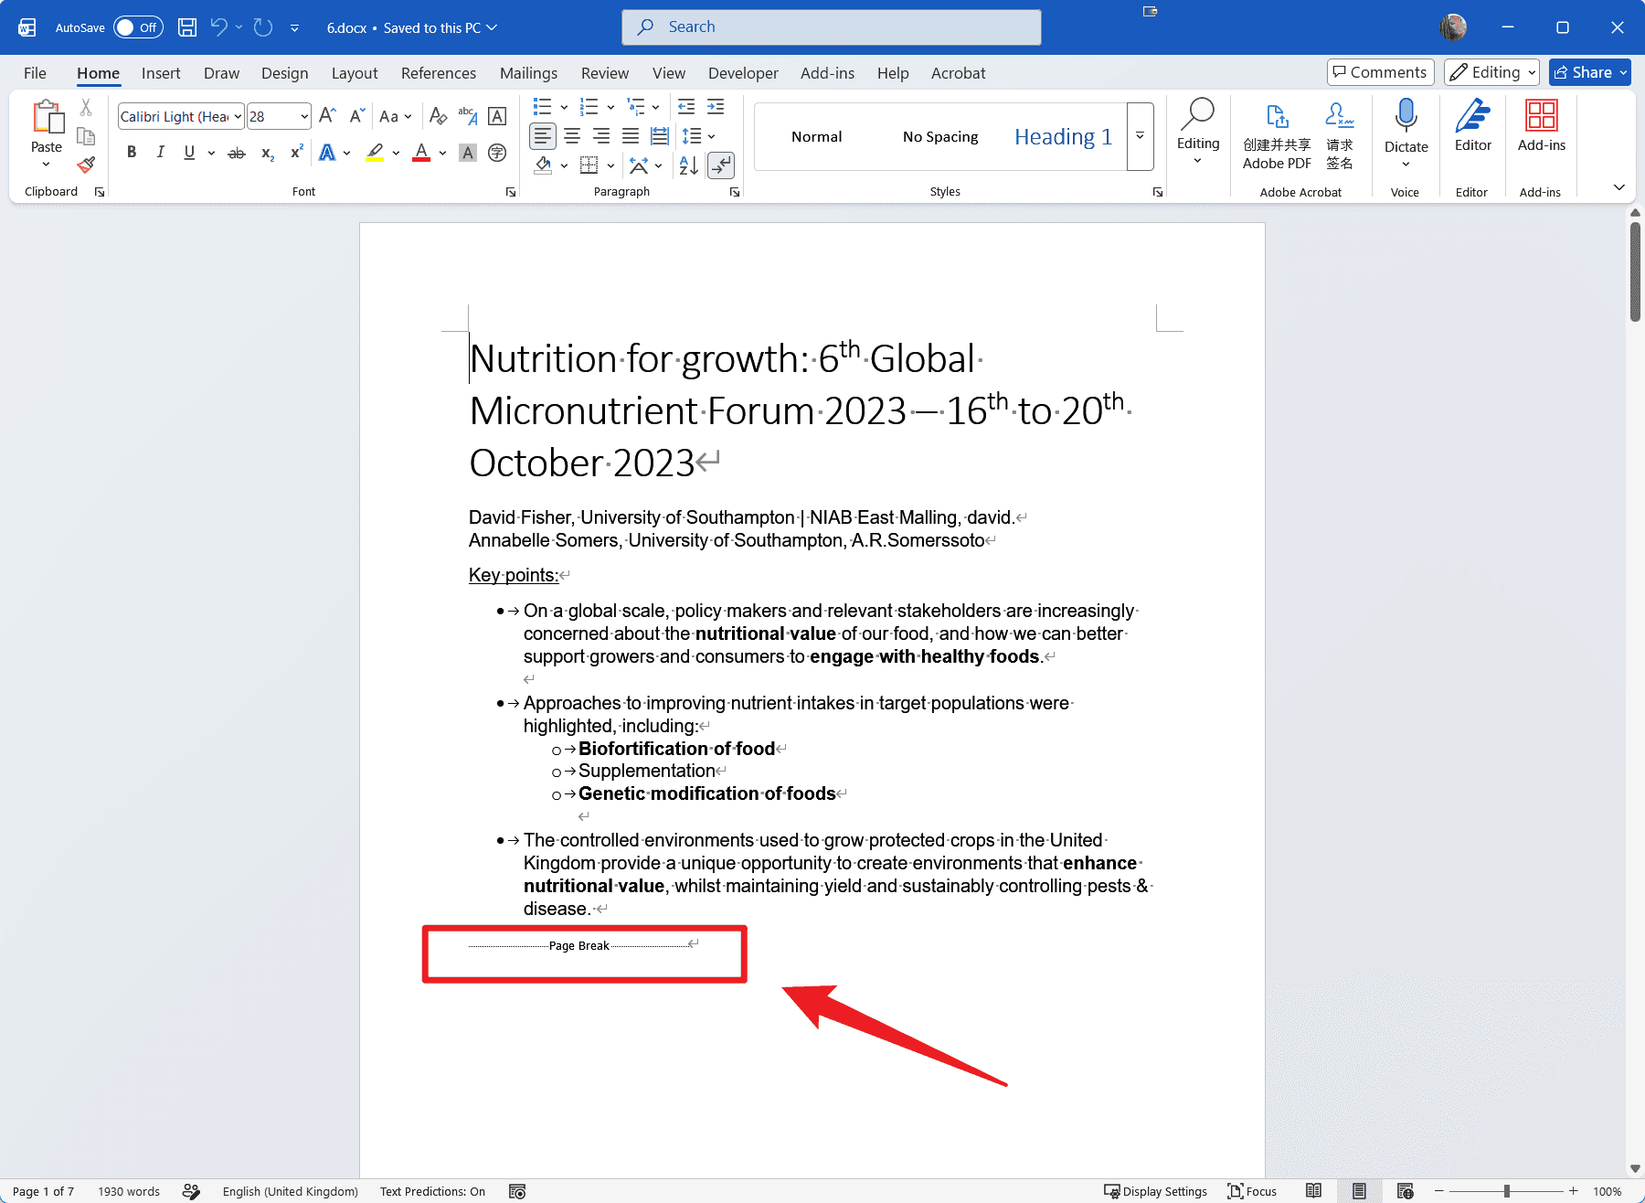Decrease font size with the A-down icon
Image resolution: width=1645 pixels, height=1203 pixels.
pyautogui.click(x=357, y=116)
